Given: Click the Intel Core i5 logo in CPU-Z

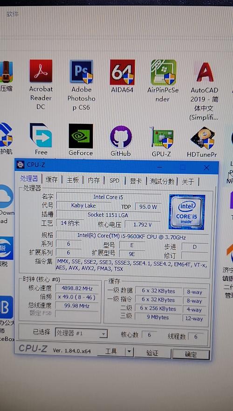Looking at the screenshot, I should 187,212.
